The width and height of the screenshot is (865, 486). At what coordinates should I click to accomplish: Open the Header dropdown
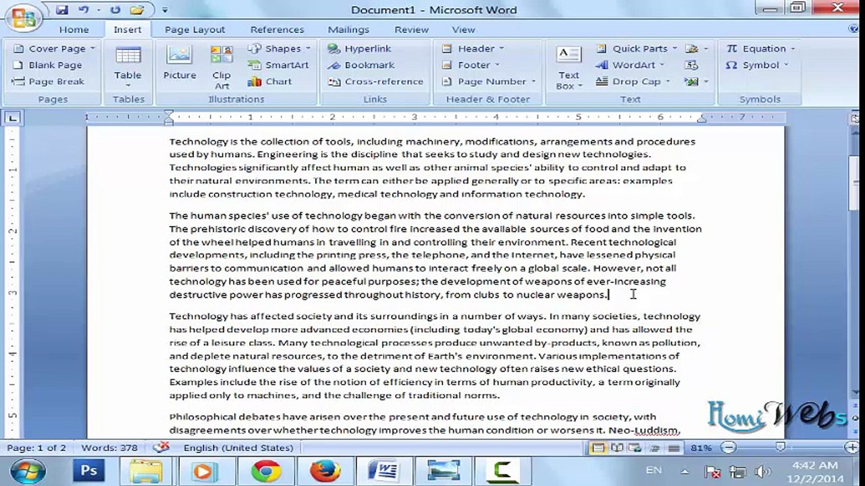tap(473, 49)
